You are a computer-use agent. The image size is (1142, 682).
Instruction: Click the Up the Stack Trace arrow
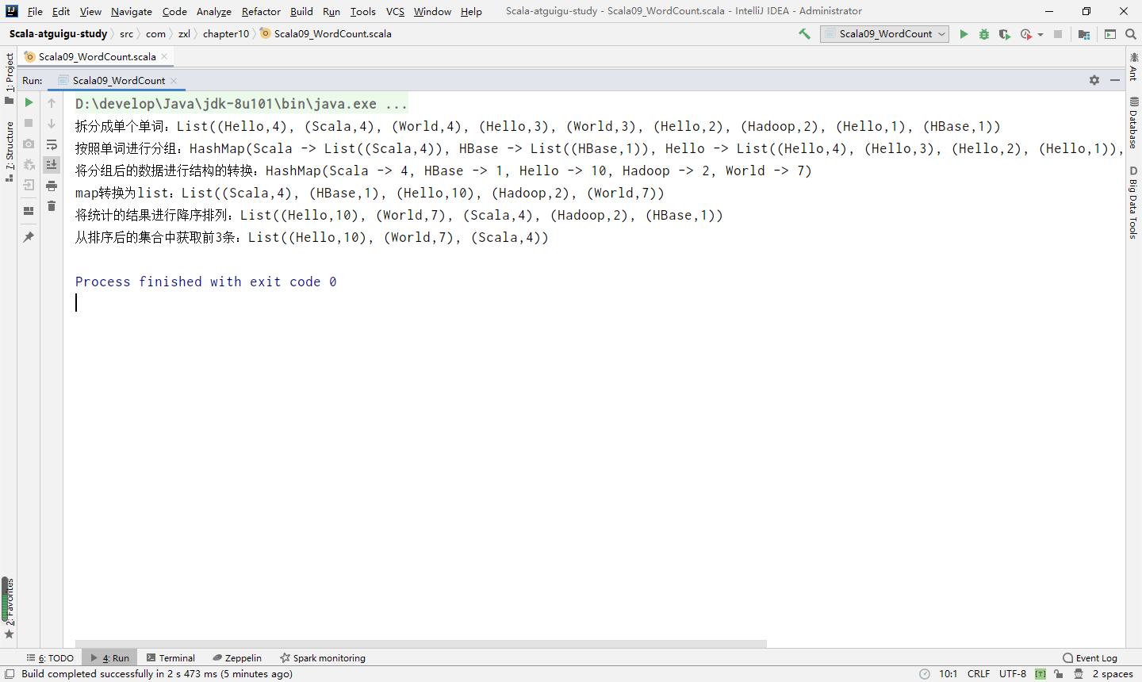click(52, 102)
